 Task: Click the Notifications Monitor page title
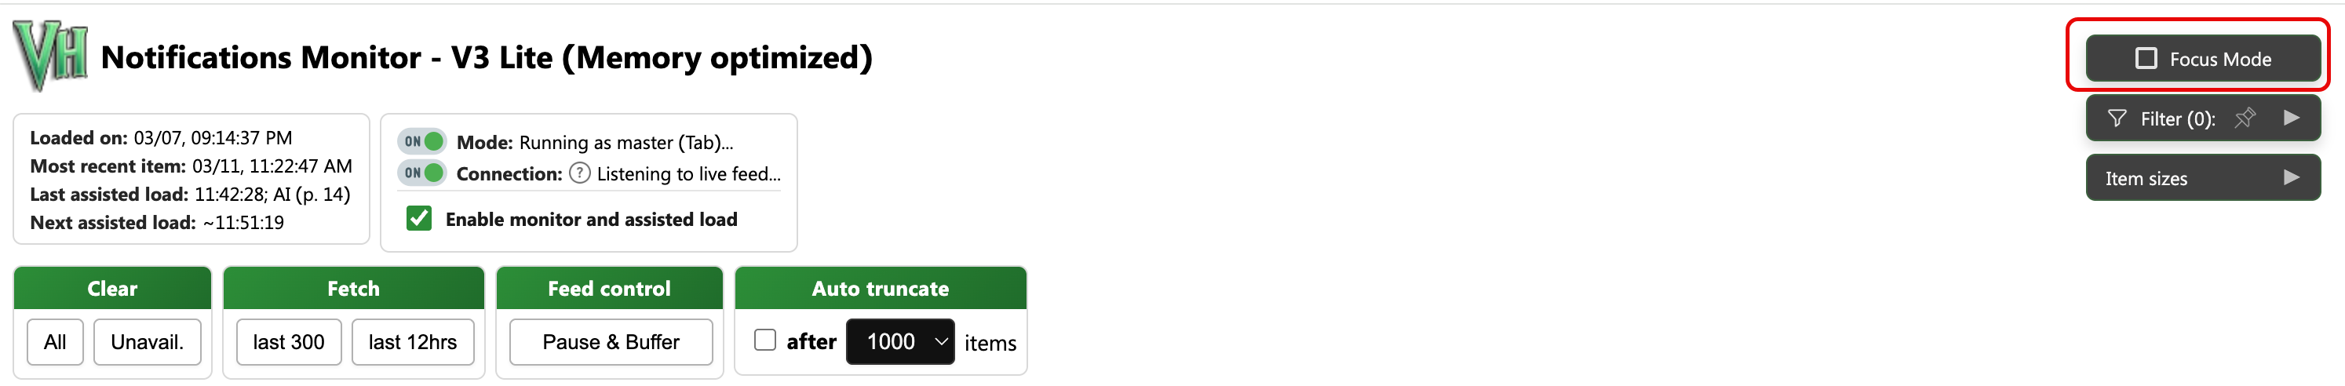click(486, 57)
